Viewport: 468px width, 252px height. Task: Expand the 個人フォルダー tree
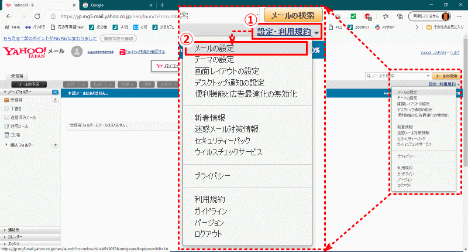[6, 145]
